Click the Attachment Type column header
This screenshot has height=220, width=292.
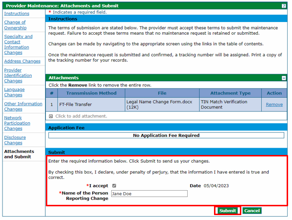231,93
